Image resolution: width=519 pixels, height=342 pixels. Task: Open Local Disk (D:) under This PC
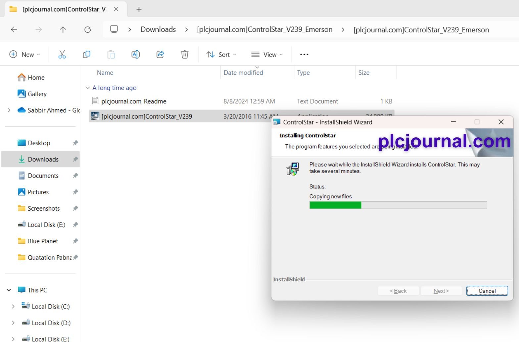point(46,323)
